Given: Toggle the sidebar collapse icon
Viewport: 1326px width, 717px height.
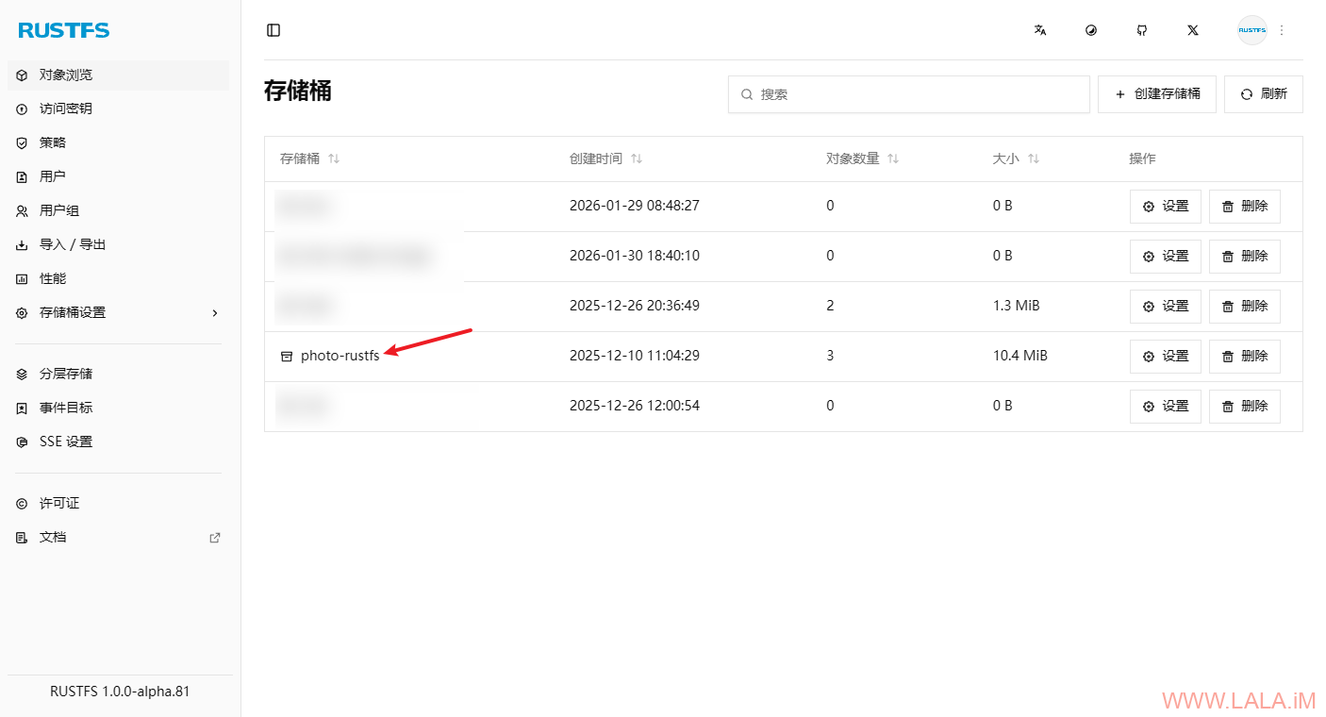Looking at the screenshot, I should [273, 30].
